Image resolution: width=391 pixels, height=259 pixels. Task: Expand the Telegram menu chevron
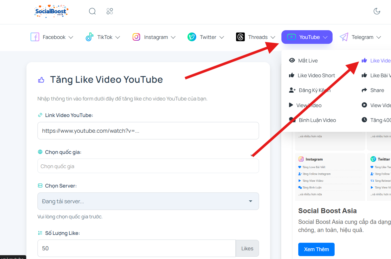(378, 37)
